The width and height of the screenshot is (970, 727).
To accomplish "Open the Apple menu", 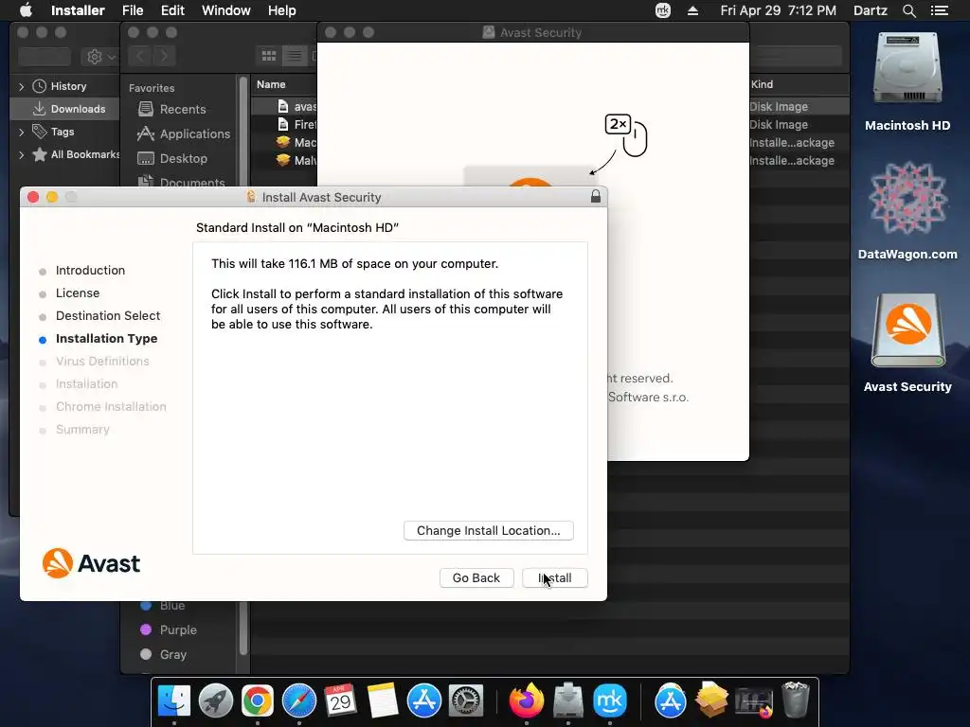I will (26, 10).
